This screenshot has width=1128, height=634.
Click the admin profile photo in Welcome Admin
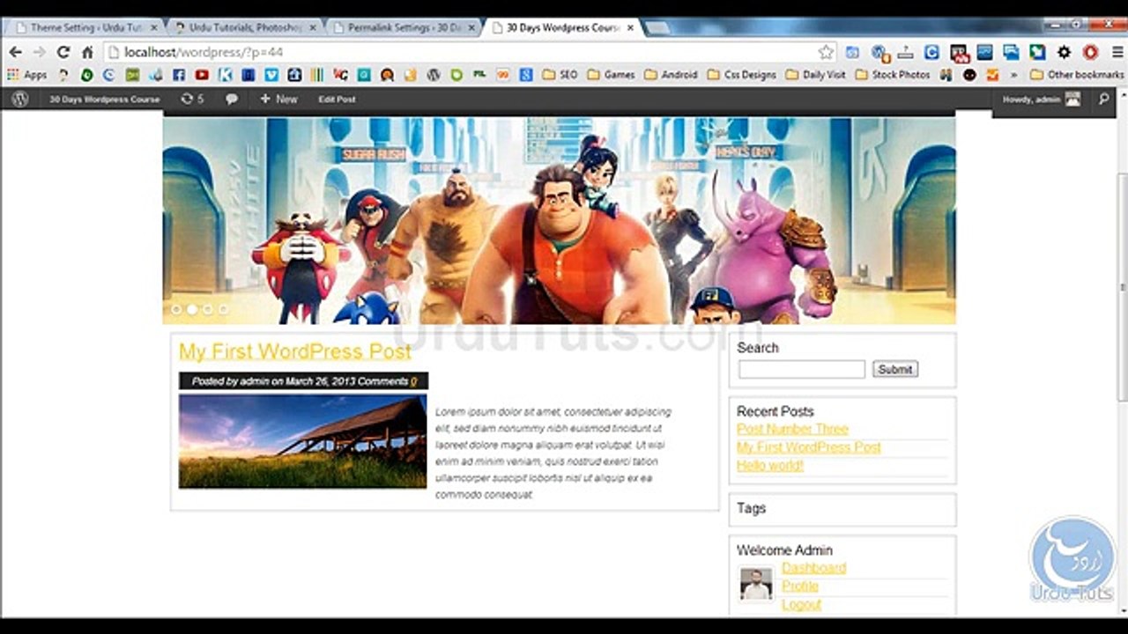click(756, 585)
